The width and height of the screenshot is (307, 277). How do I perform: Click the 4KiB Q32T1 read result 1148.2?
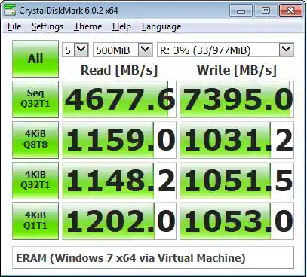click(x=119, y=181)
